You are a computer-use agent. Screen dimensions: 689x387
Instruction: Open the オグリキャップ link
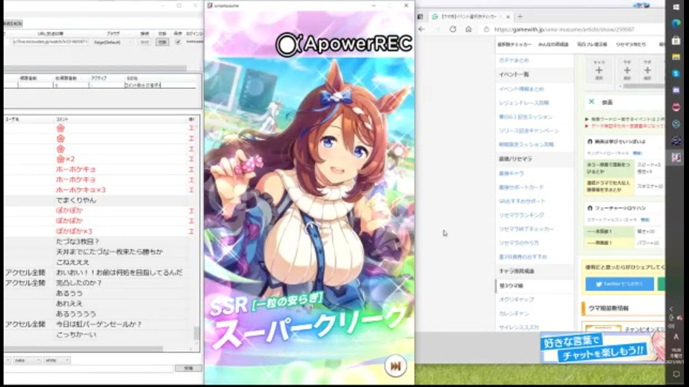516,300
